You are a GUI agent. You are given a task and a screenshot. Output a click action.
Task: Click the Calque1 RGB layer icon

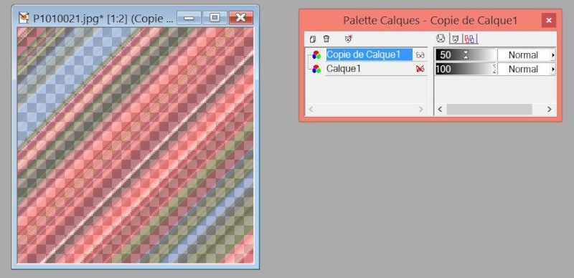coord(316,69)
